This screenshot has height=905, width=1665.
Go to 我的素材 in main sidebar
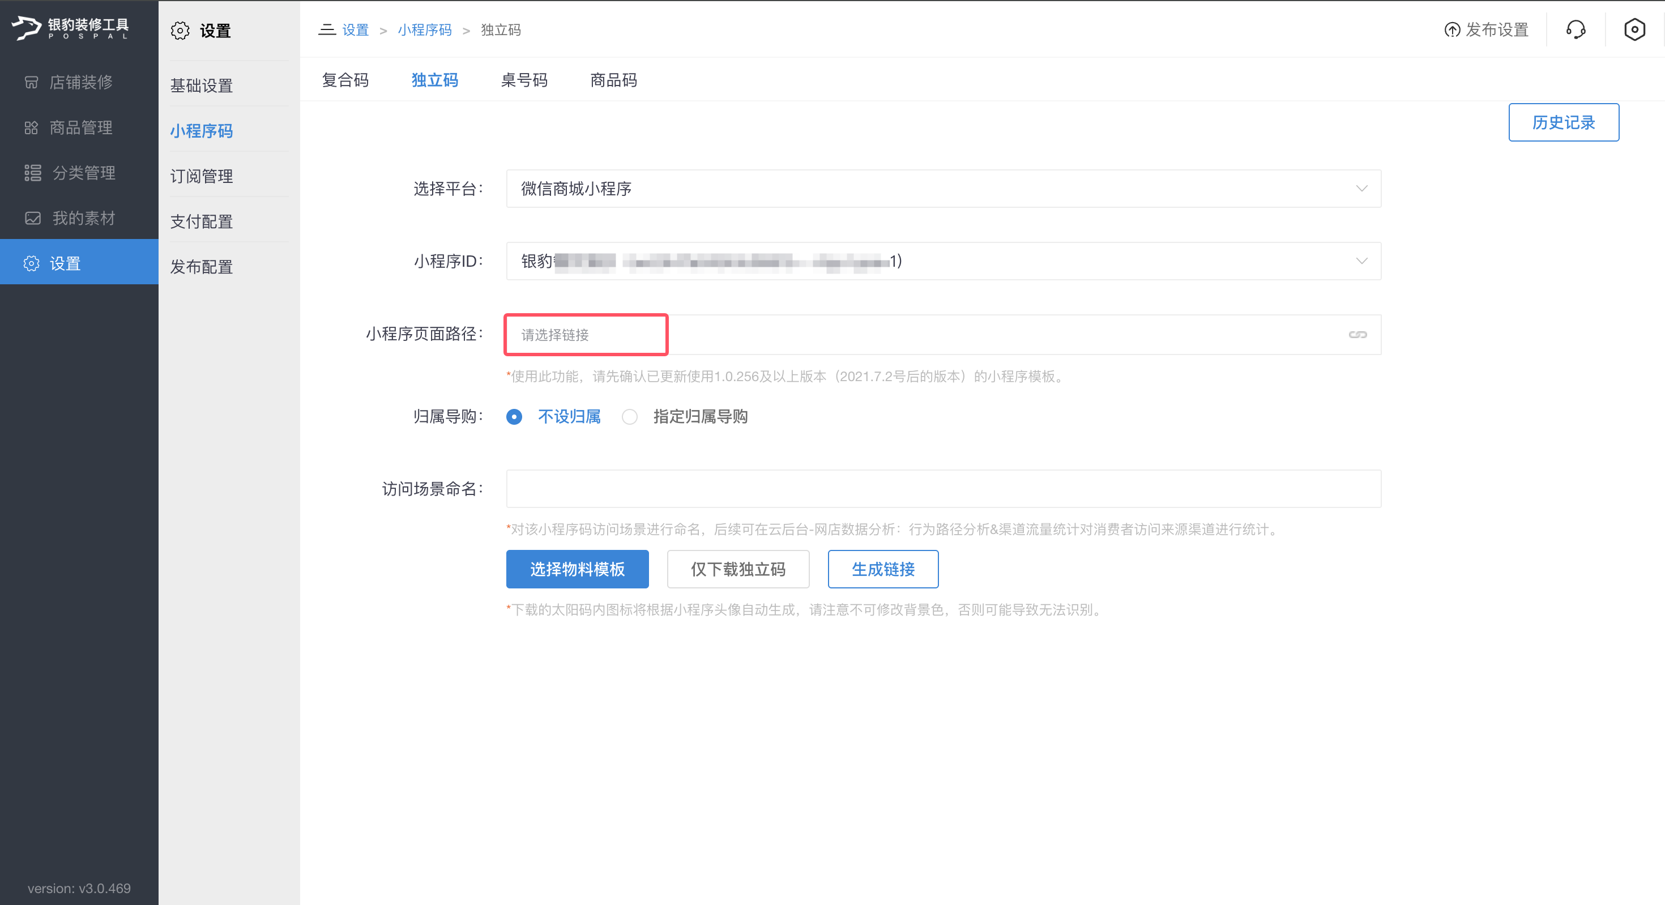[79, 218]
